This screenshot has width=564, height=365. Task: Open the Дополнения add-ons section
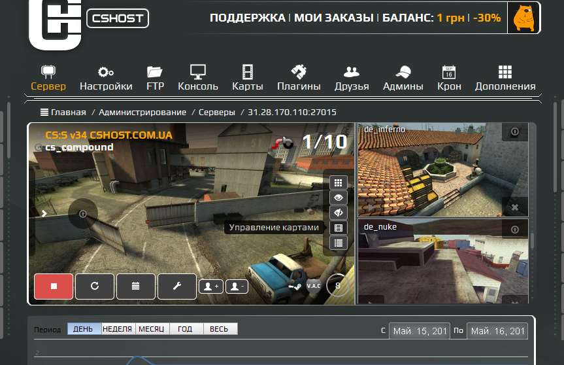505,78
